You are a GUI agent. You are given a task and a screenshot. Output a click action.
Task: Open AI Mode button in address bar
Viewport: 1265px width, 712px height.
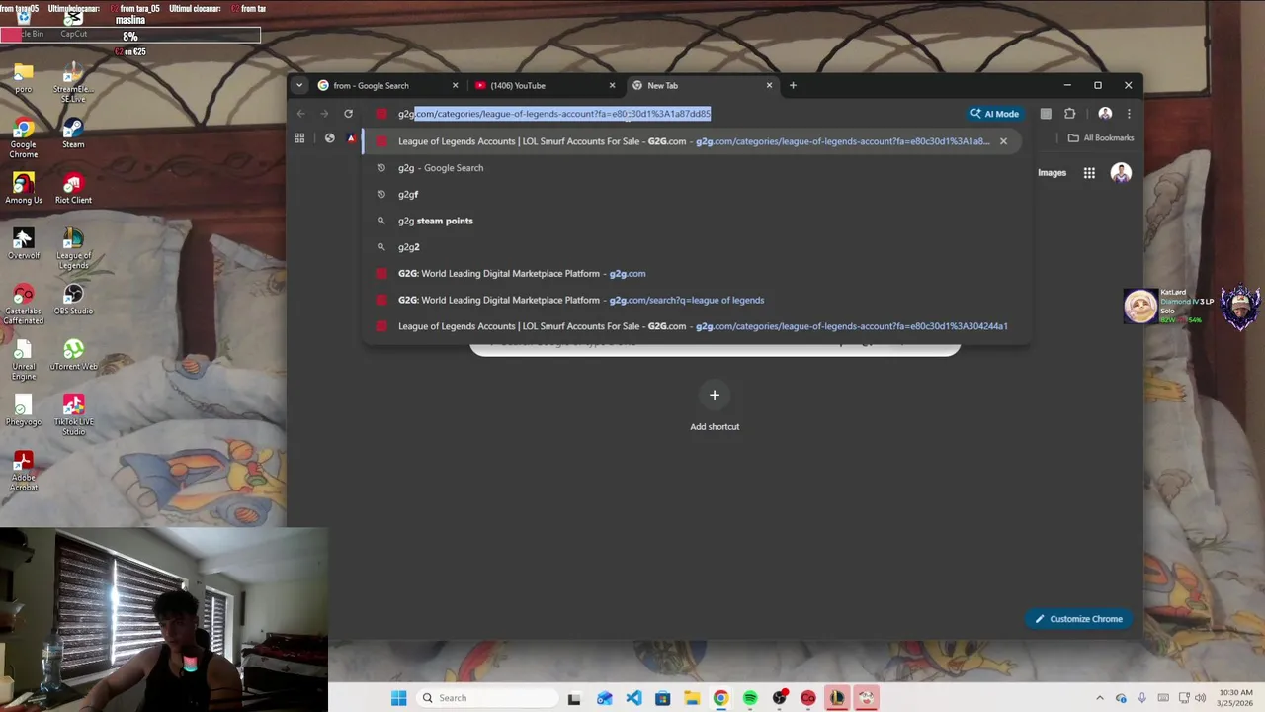tap(994, 114)
